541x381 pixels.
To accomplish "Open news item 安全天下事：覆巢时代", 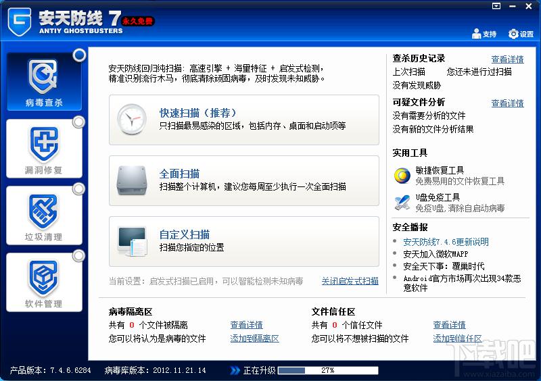I will (444, 266).
